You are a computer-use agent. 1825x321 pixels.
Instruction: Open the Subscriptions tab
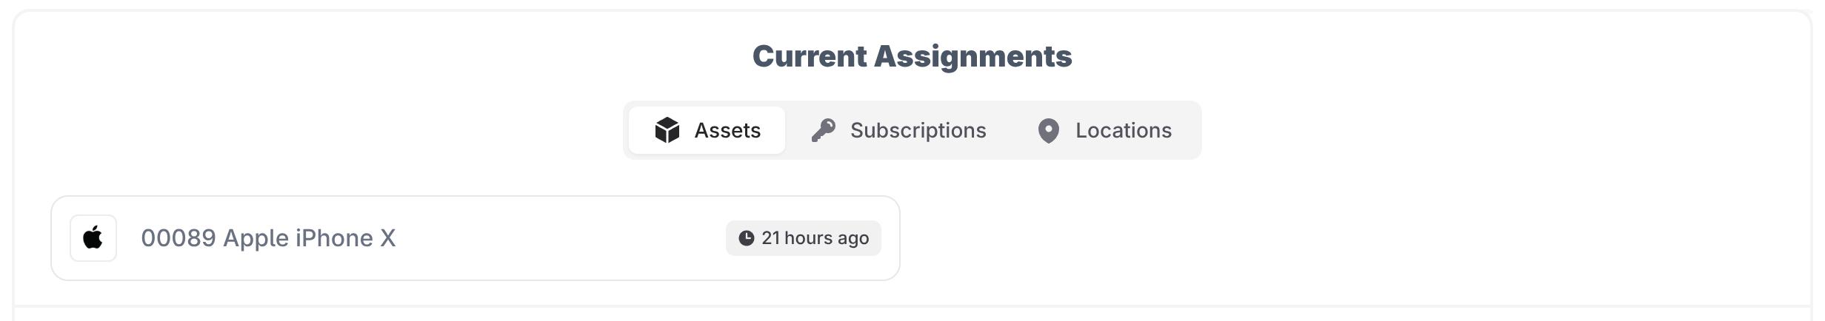click(899, 130)
